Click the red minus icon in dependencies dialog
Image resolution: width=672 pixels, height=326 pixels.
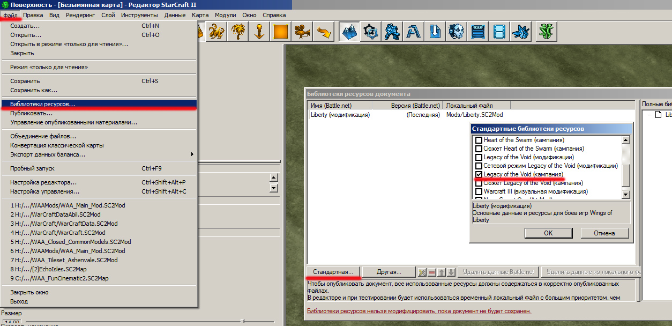[432, 272]
